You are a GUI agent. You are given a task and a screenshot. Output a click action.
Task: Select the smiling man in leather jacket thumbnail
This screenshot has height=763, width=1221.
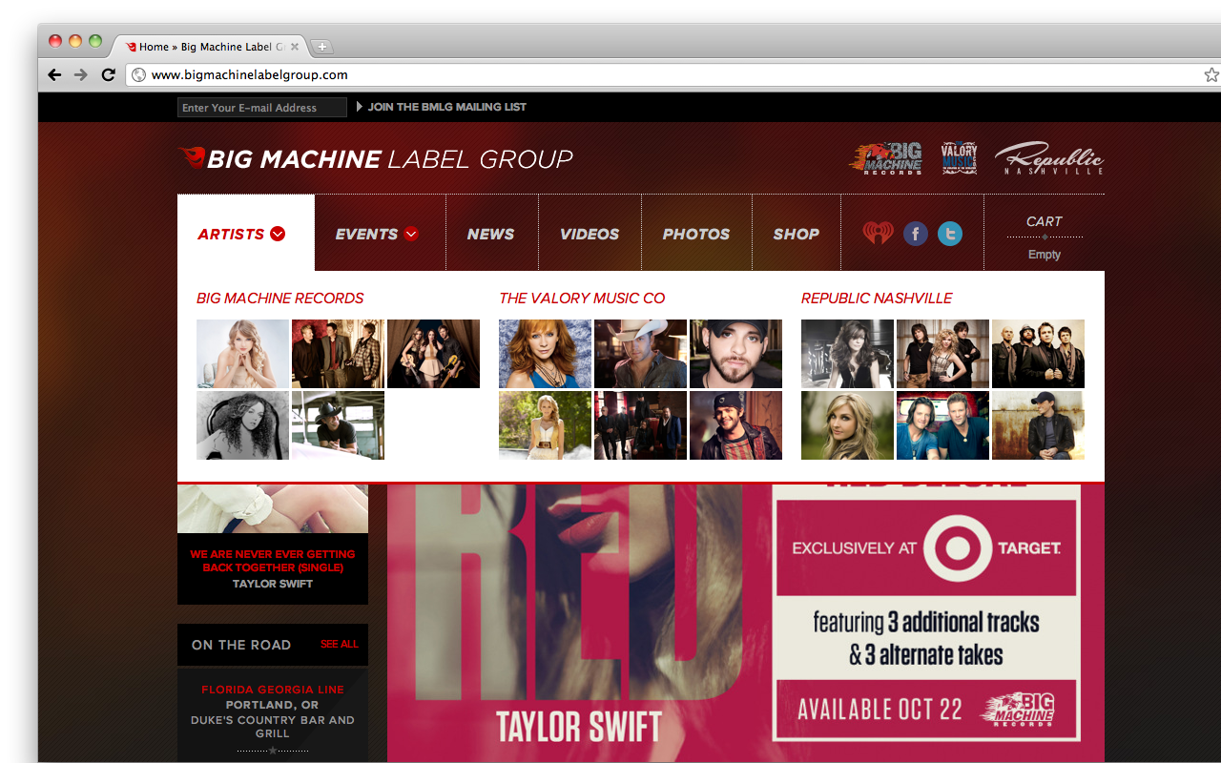(735, 425)
